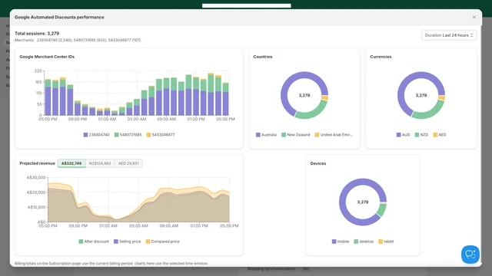Toggle the 5480731685 merchant legend swatch

116,135
